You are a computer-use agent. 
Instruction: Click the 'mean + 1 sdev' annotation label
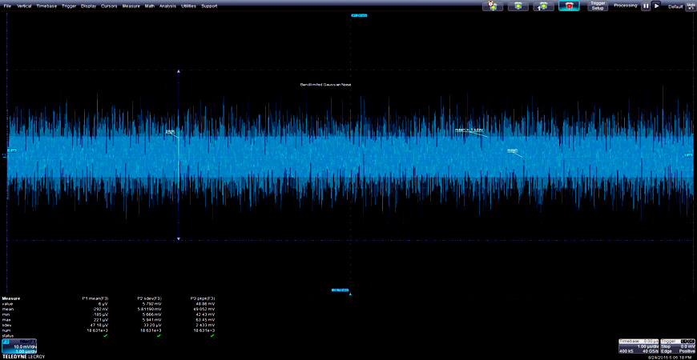(469, 130)
